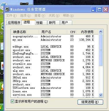Click the scrollbar up arrow
This screenshot has width=109, height=111.
[x=101, y=31]
